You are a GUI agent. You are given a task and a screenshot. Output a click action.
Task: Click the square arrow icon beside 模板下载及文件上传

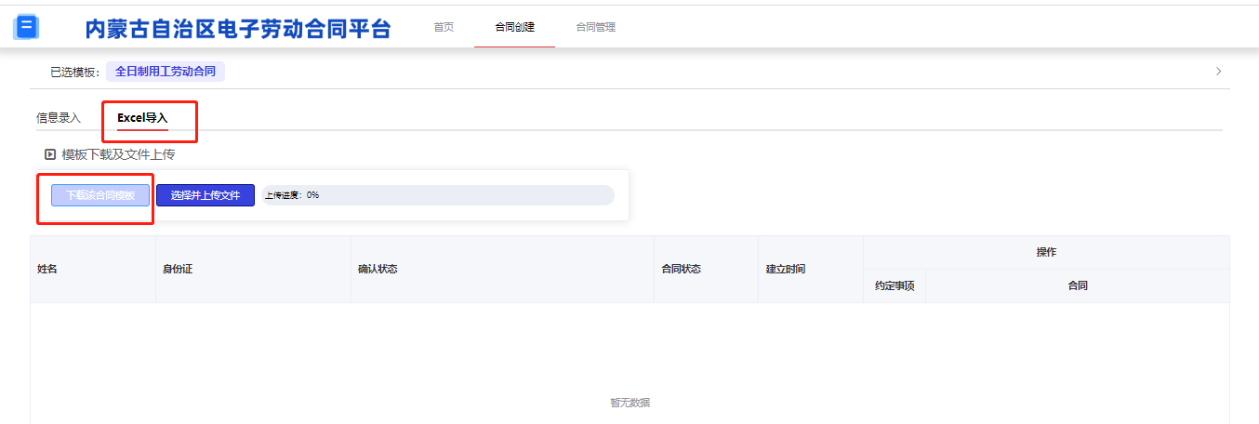coord(50,154)
